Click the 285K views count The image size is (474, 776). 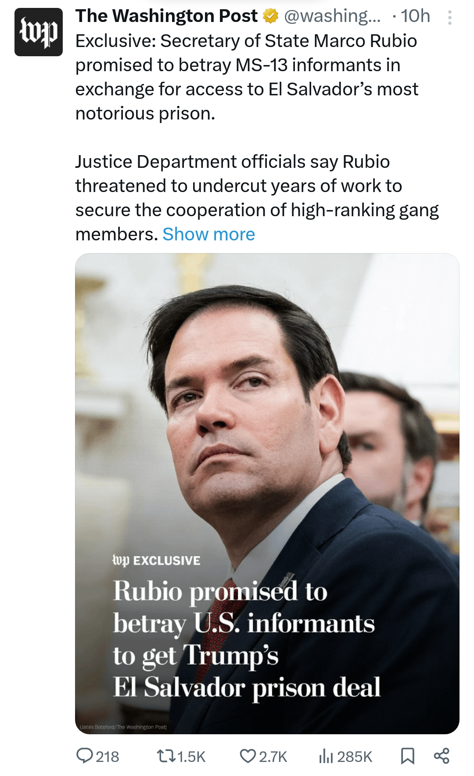pos(355,757)
